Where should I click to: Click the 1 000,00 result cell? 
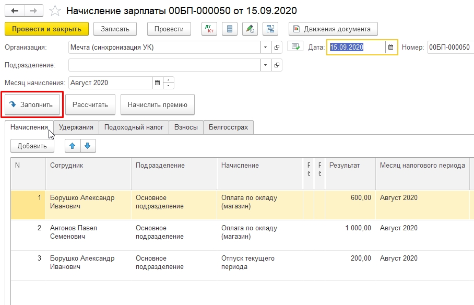350,235
